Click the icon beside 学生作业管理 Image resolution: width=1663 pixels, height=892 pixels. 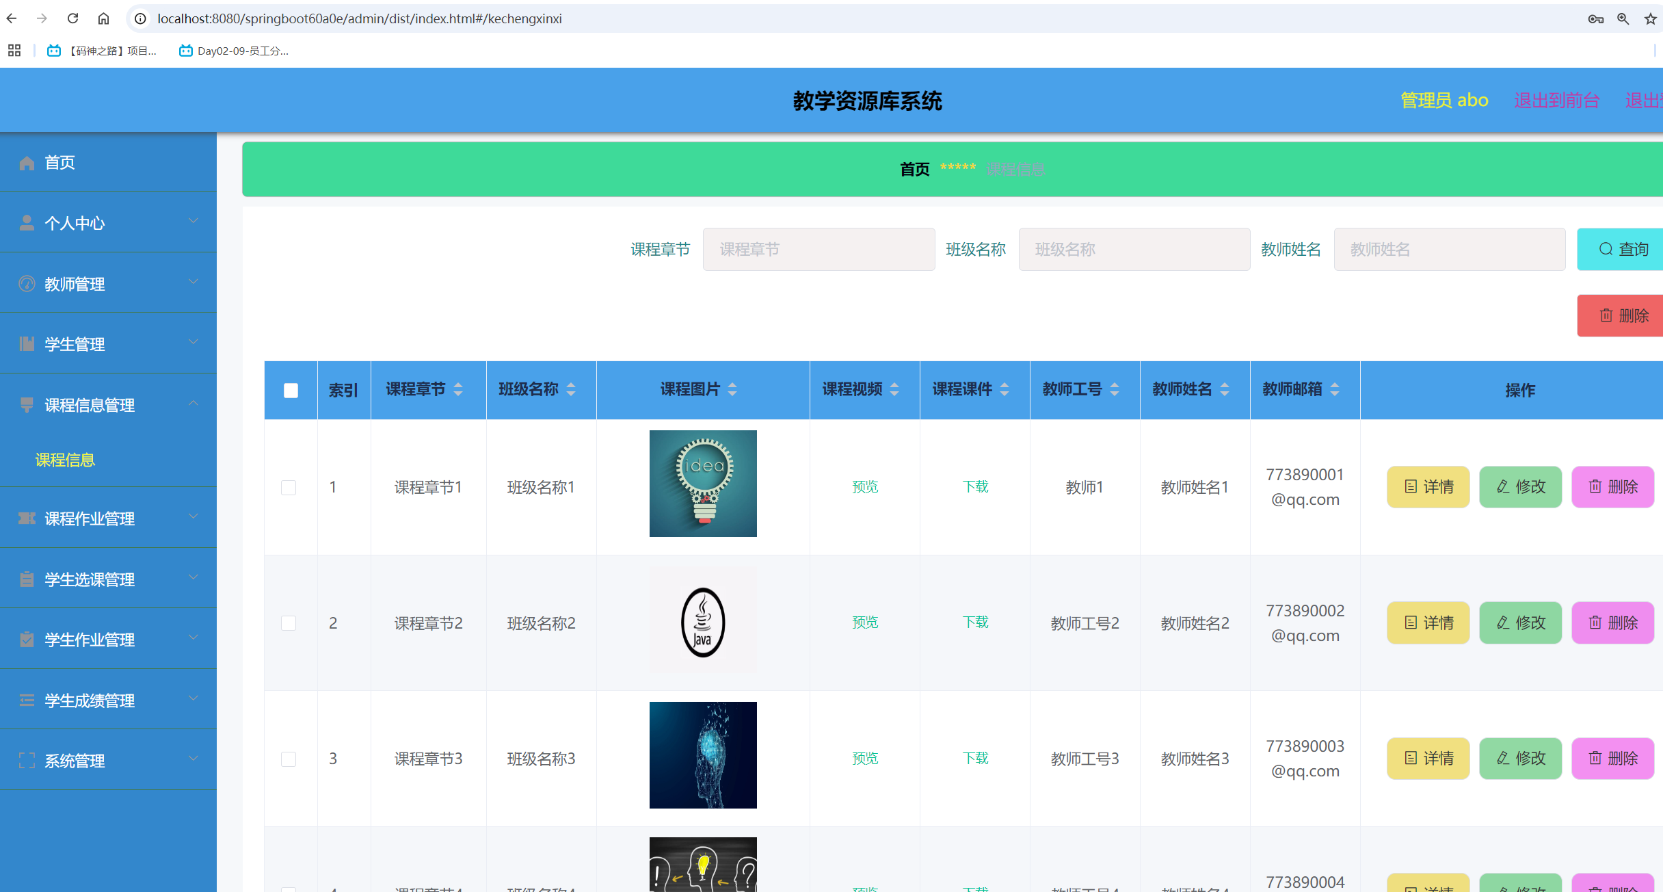pyautogui.click(x=27, y=640)
